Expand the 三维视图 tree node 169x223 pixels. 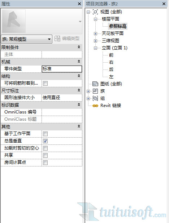tap(95, 41)
